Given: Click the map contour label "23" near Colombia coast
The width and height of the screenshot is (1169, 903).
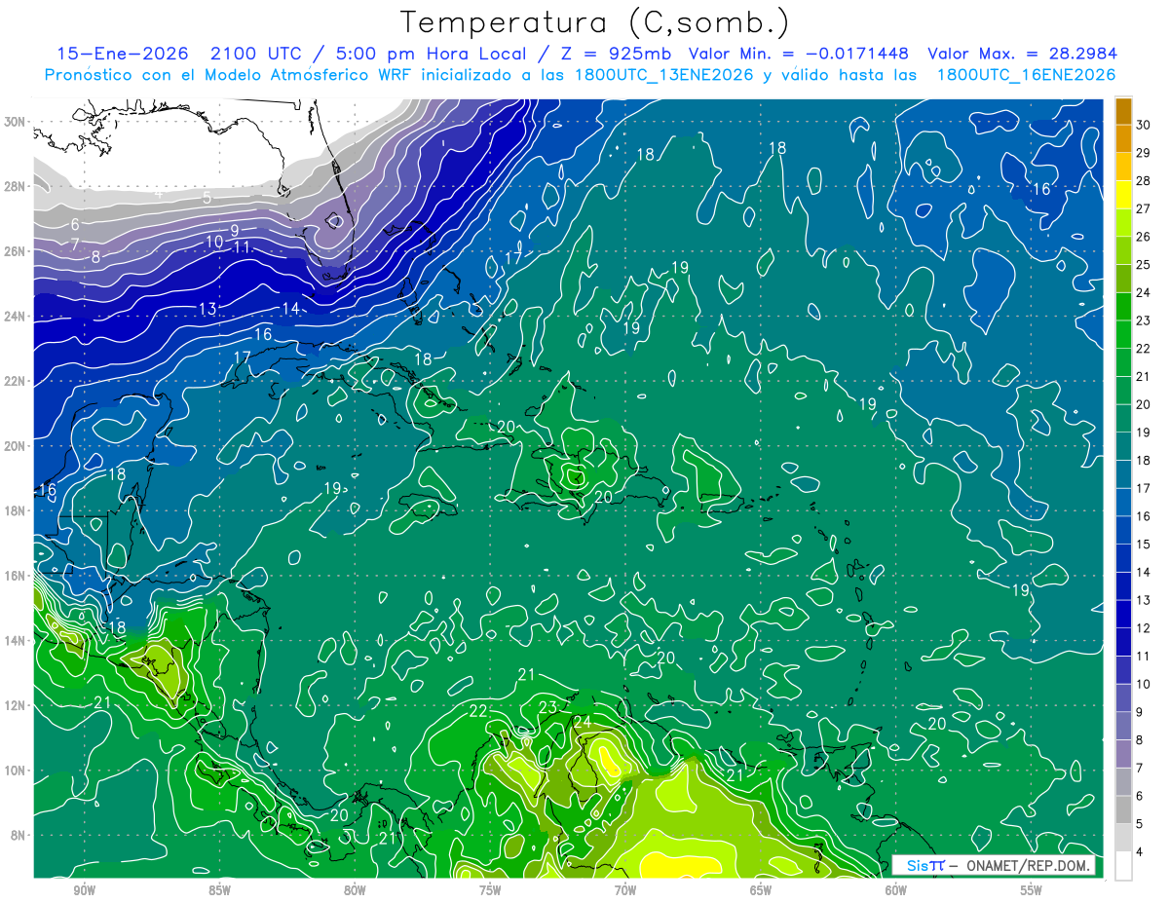Looking at the screenshot, I should click(x=547, y=707).
